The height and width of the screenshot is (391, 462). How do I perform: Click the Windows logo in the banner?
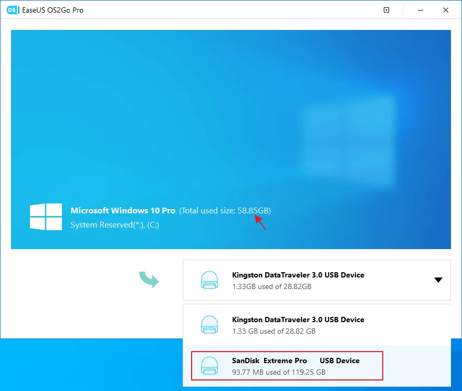coord(45,217)
